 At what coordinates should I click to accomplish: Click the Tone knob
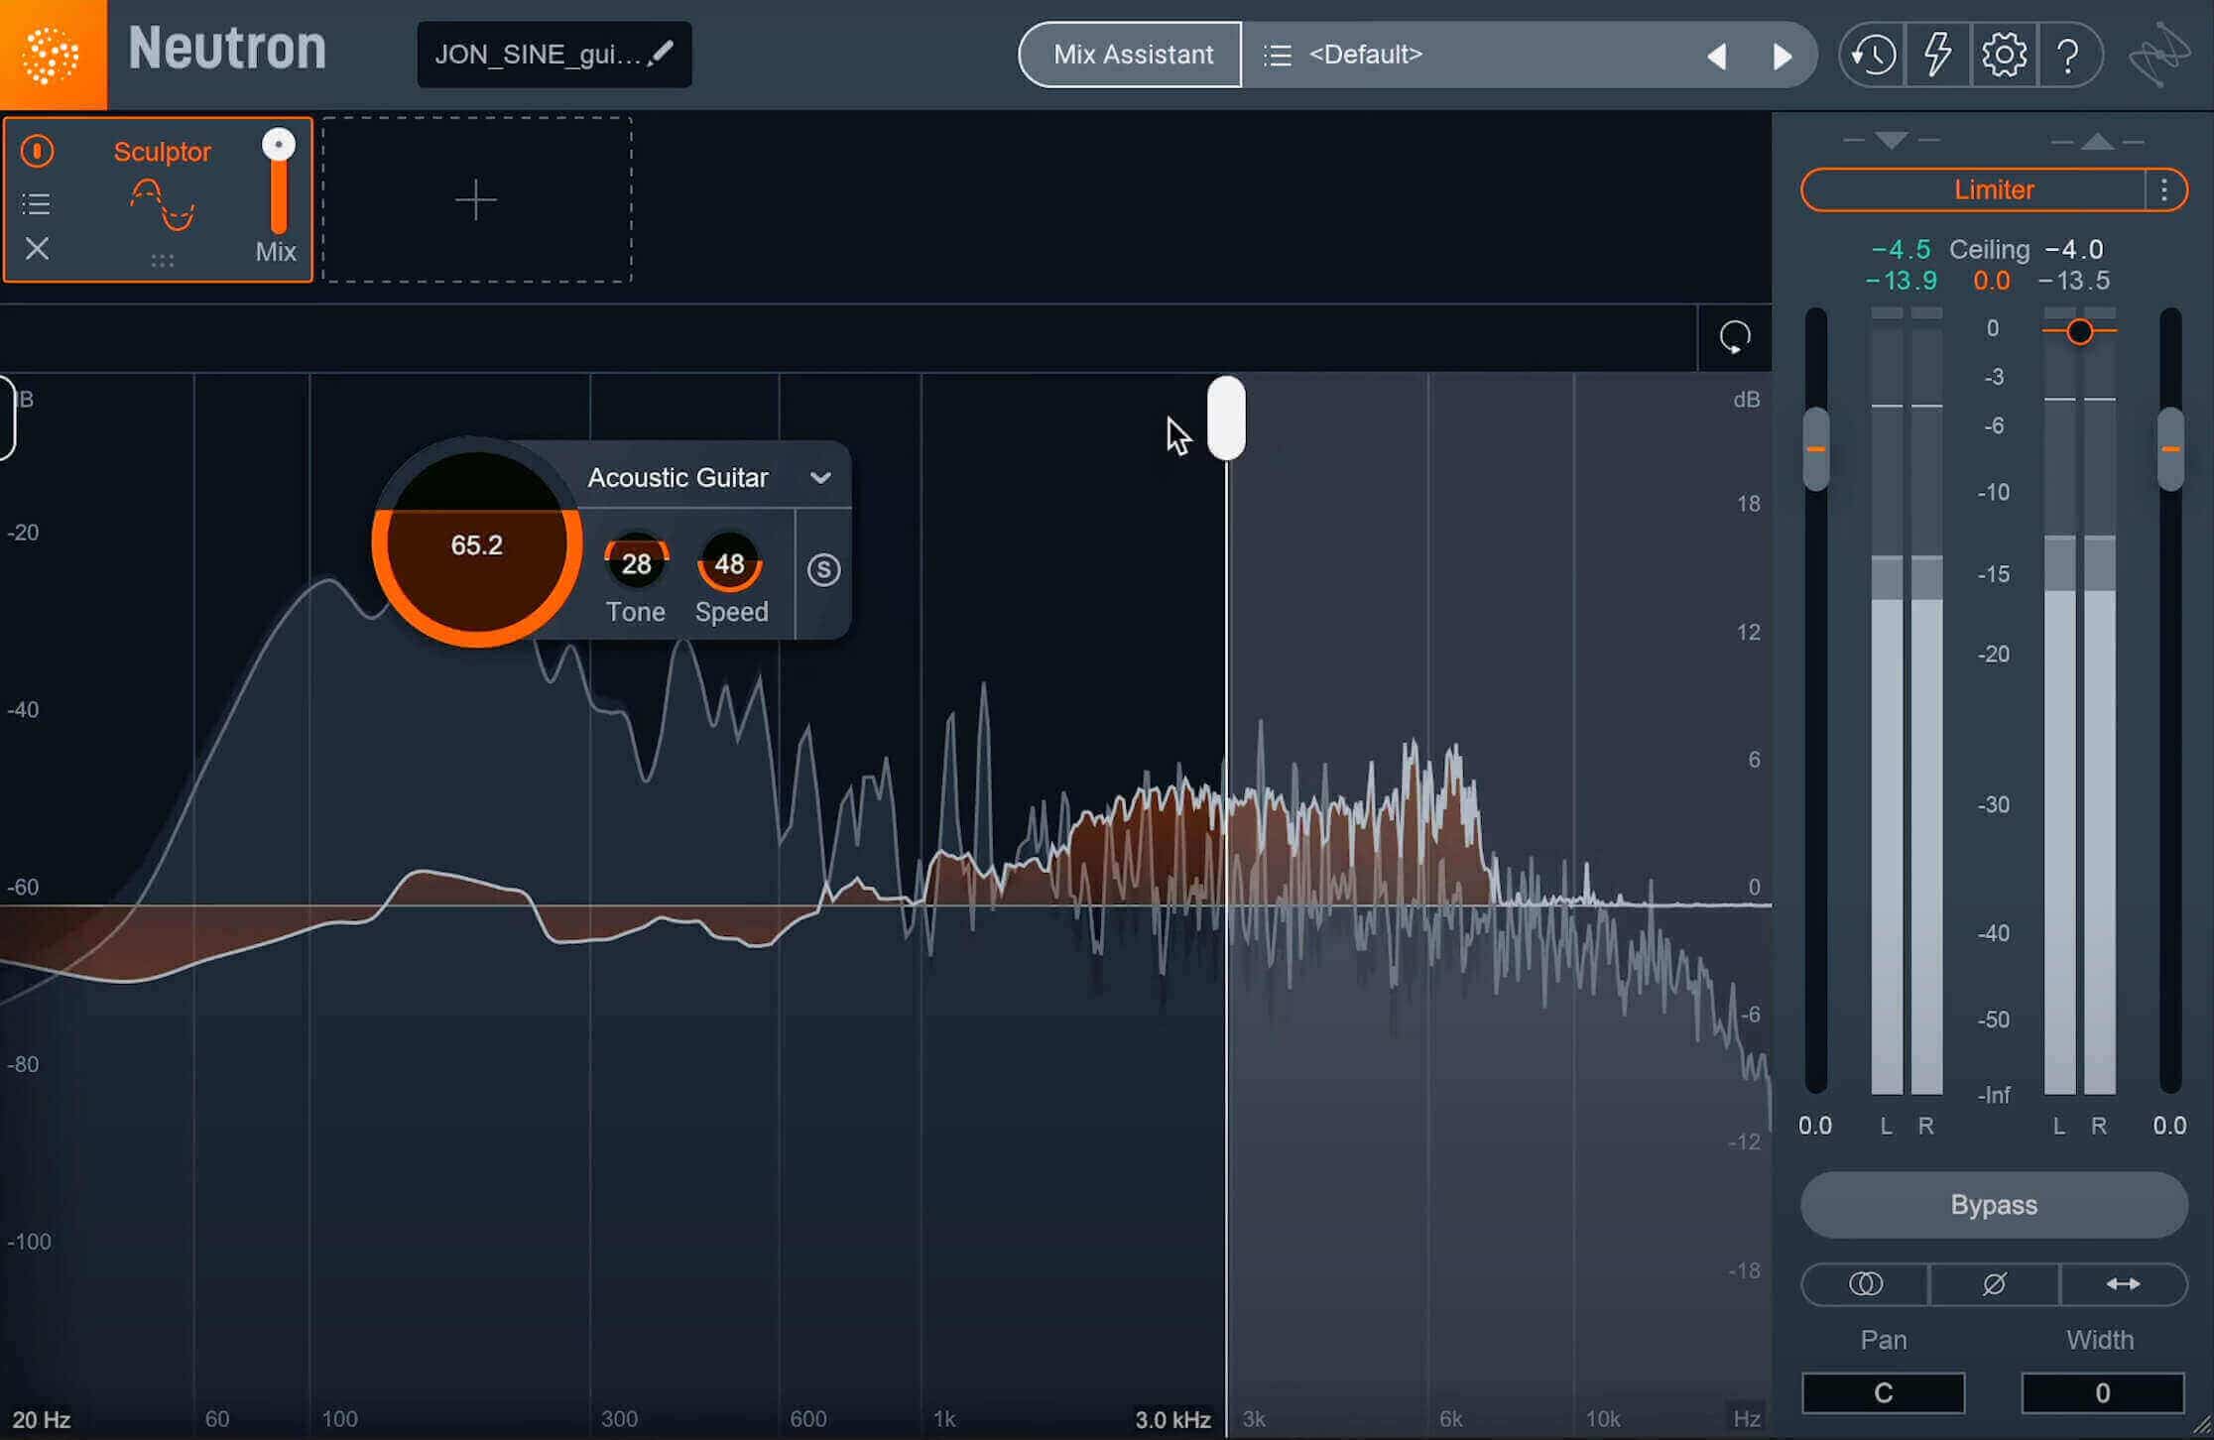click(x=636, y=562)
